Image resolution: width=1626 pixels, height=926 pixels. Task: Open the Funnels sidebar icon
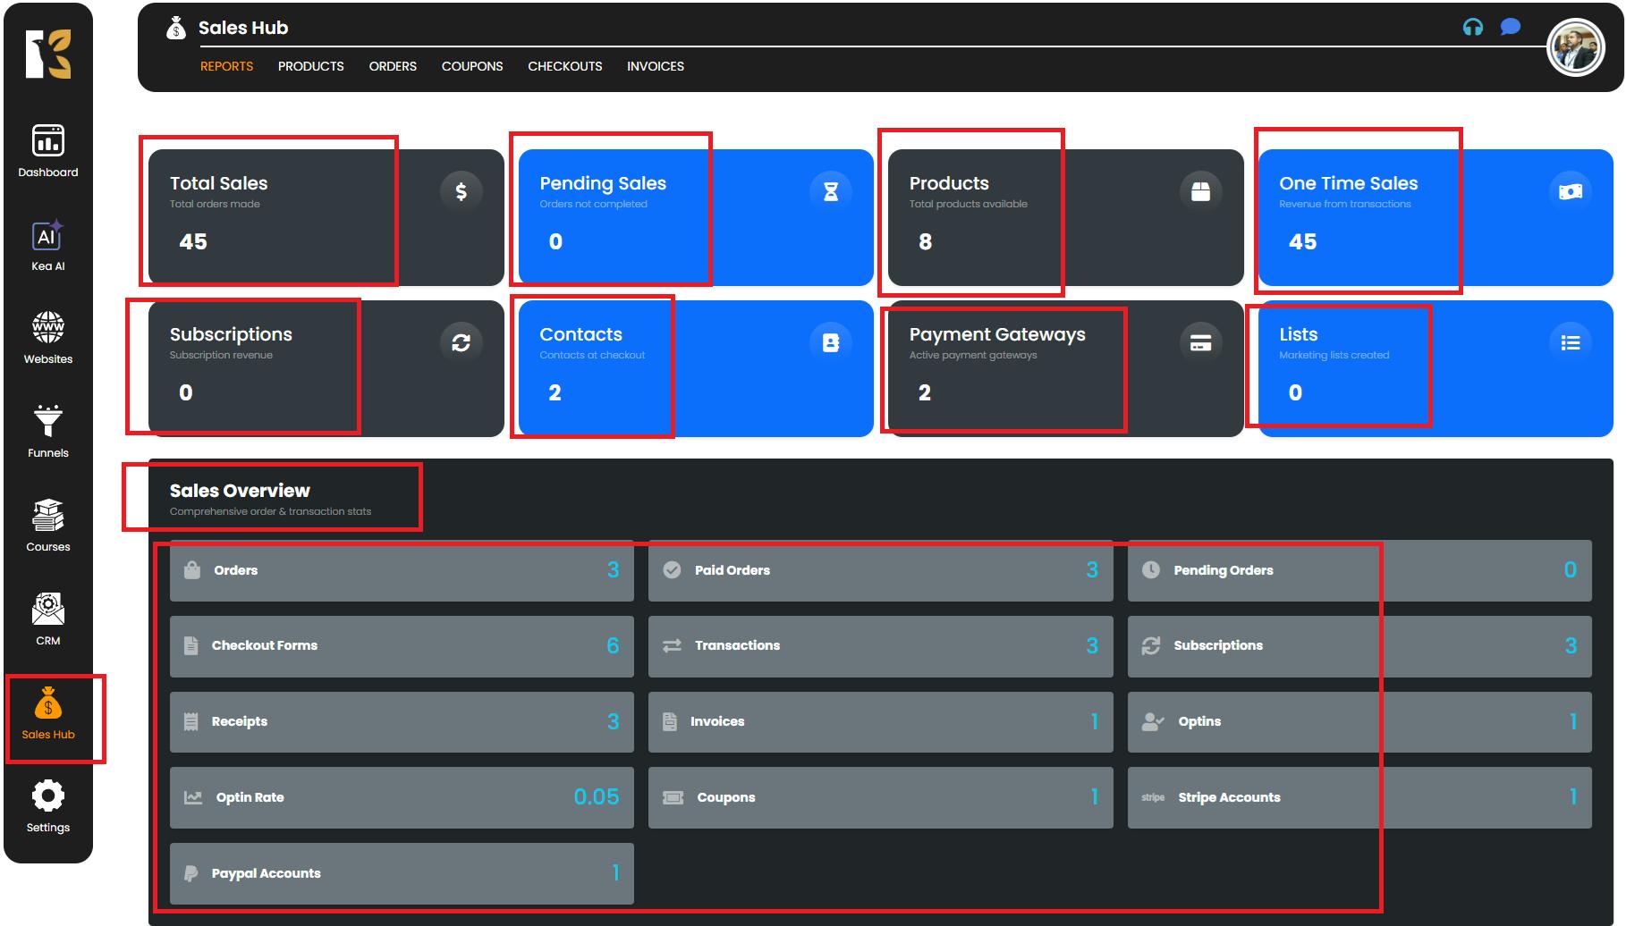coord(48,430)
